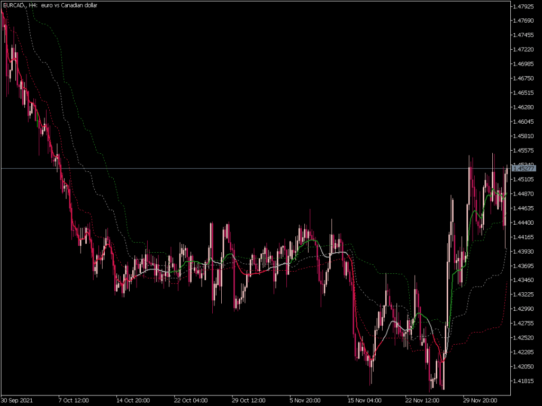Click the 15 Nov 04:00 time label

tap(365, 400)
